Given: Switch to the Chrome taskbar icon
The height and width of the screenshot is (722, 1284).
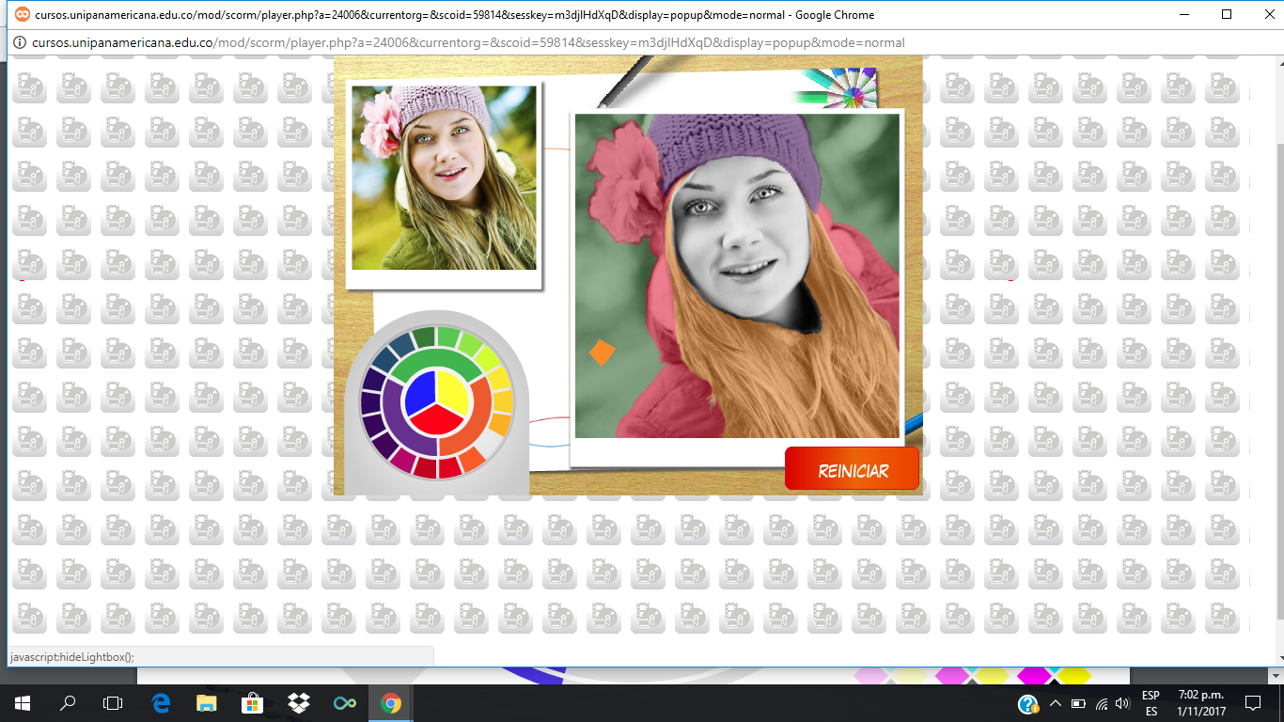Looking at the screenshot, I should (x=391, y=703).
